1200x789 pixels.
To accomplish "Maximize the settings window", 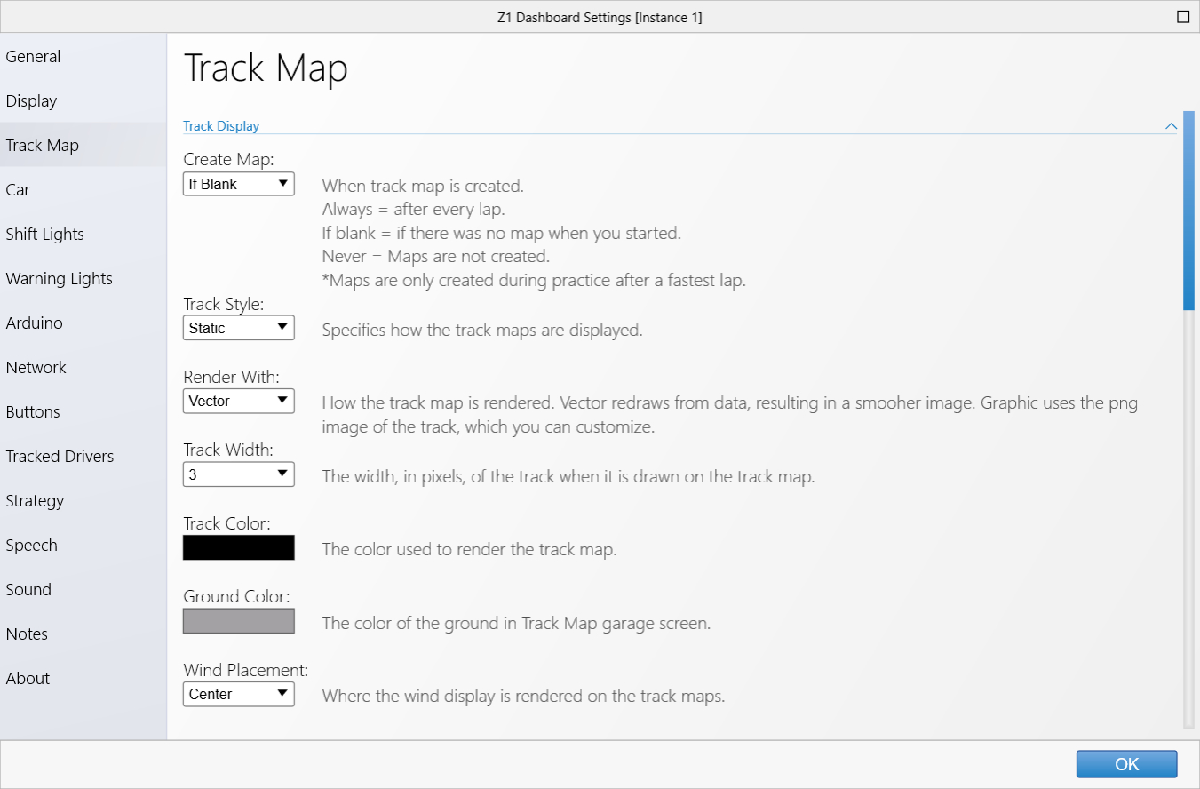I will [1182, 17].
